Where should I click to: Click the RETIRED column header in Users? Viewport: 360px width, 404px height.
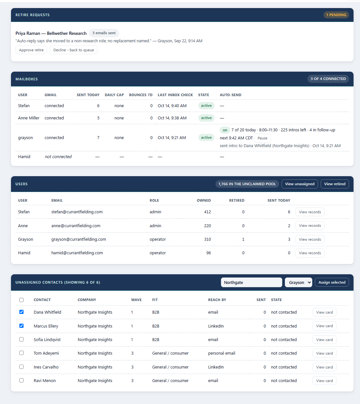237,200
